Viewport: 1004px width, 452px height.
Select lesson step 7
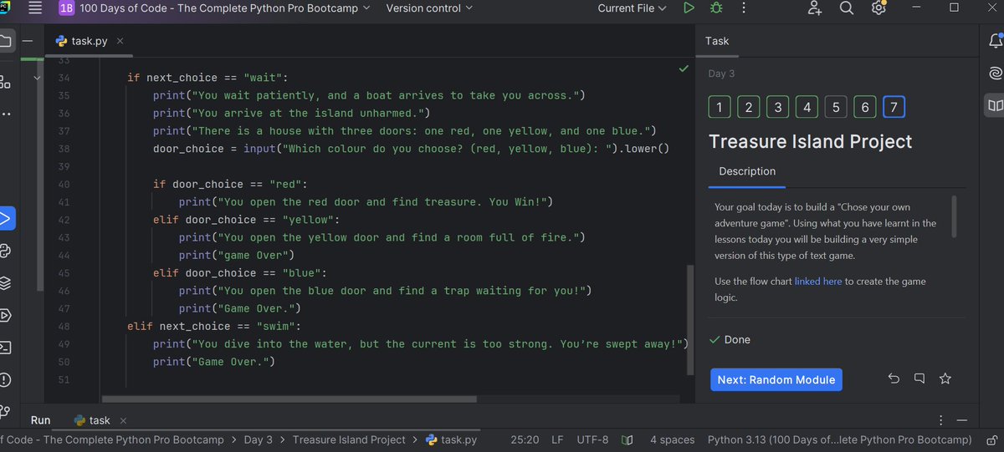tap(894, 107)
